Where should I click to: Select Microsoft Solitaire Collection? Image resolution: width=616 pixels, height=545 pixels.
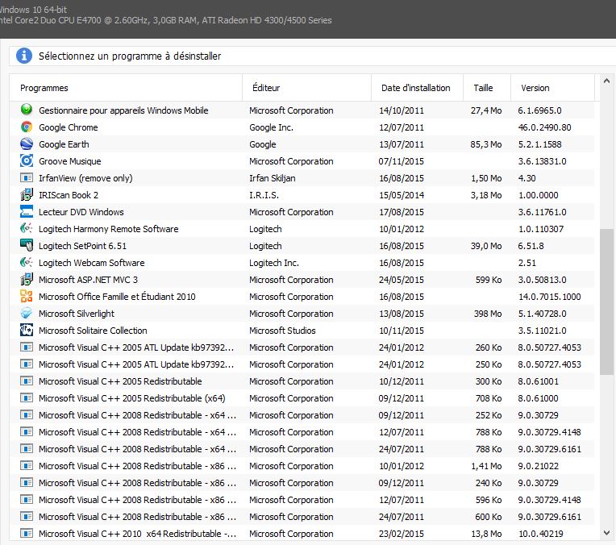[x=93, y=330]
